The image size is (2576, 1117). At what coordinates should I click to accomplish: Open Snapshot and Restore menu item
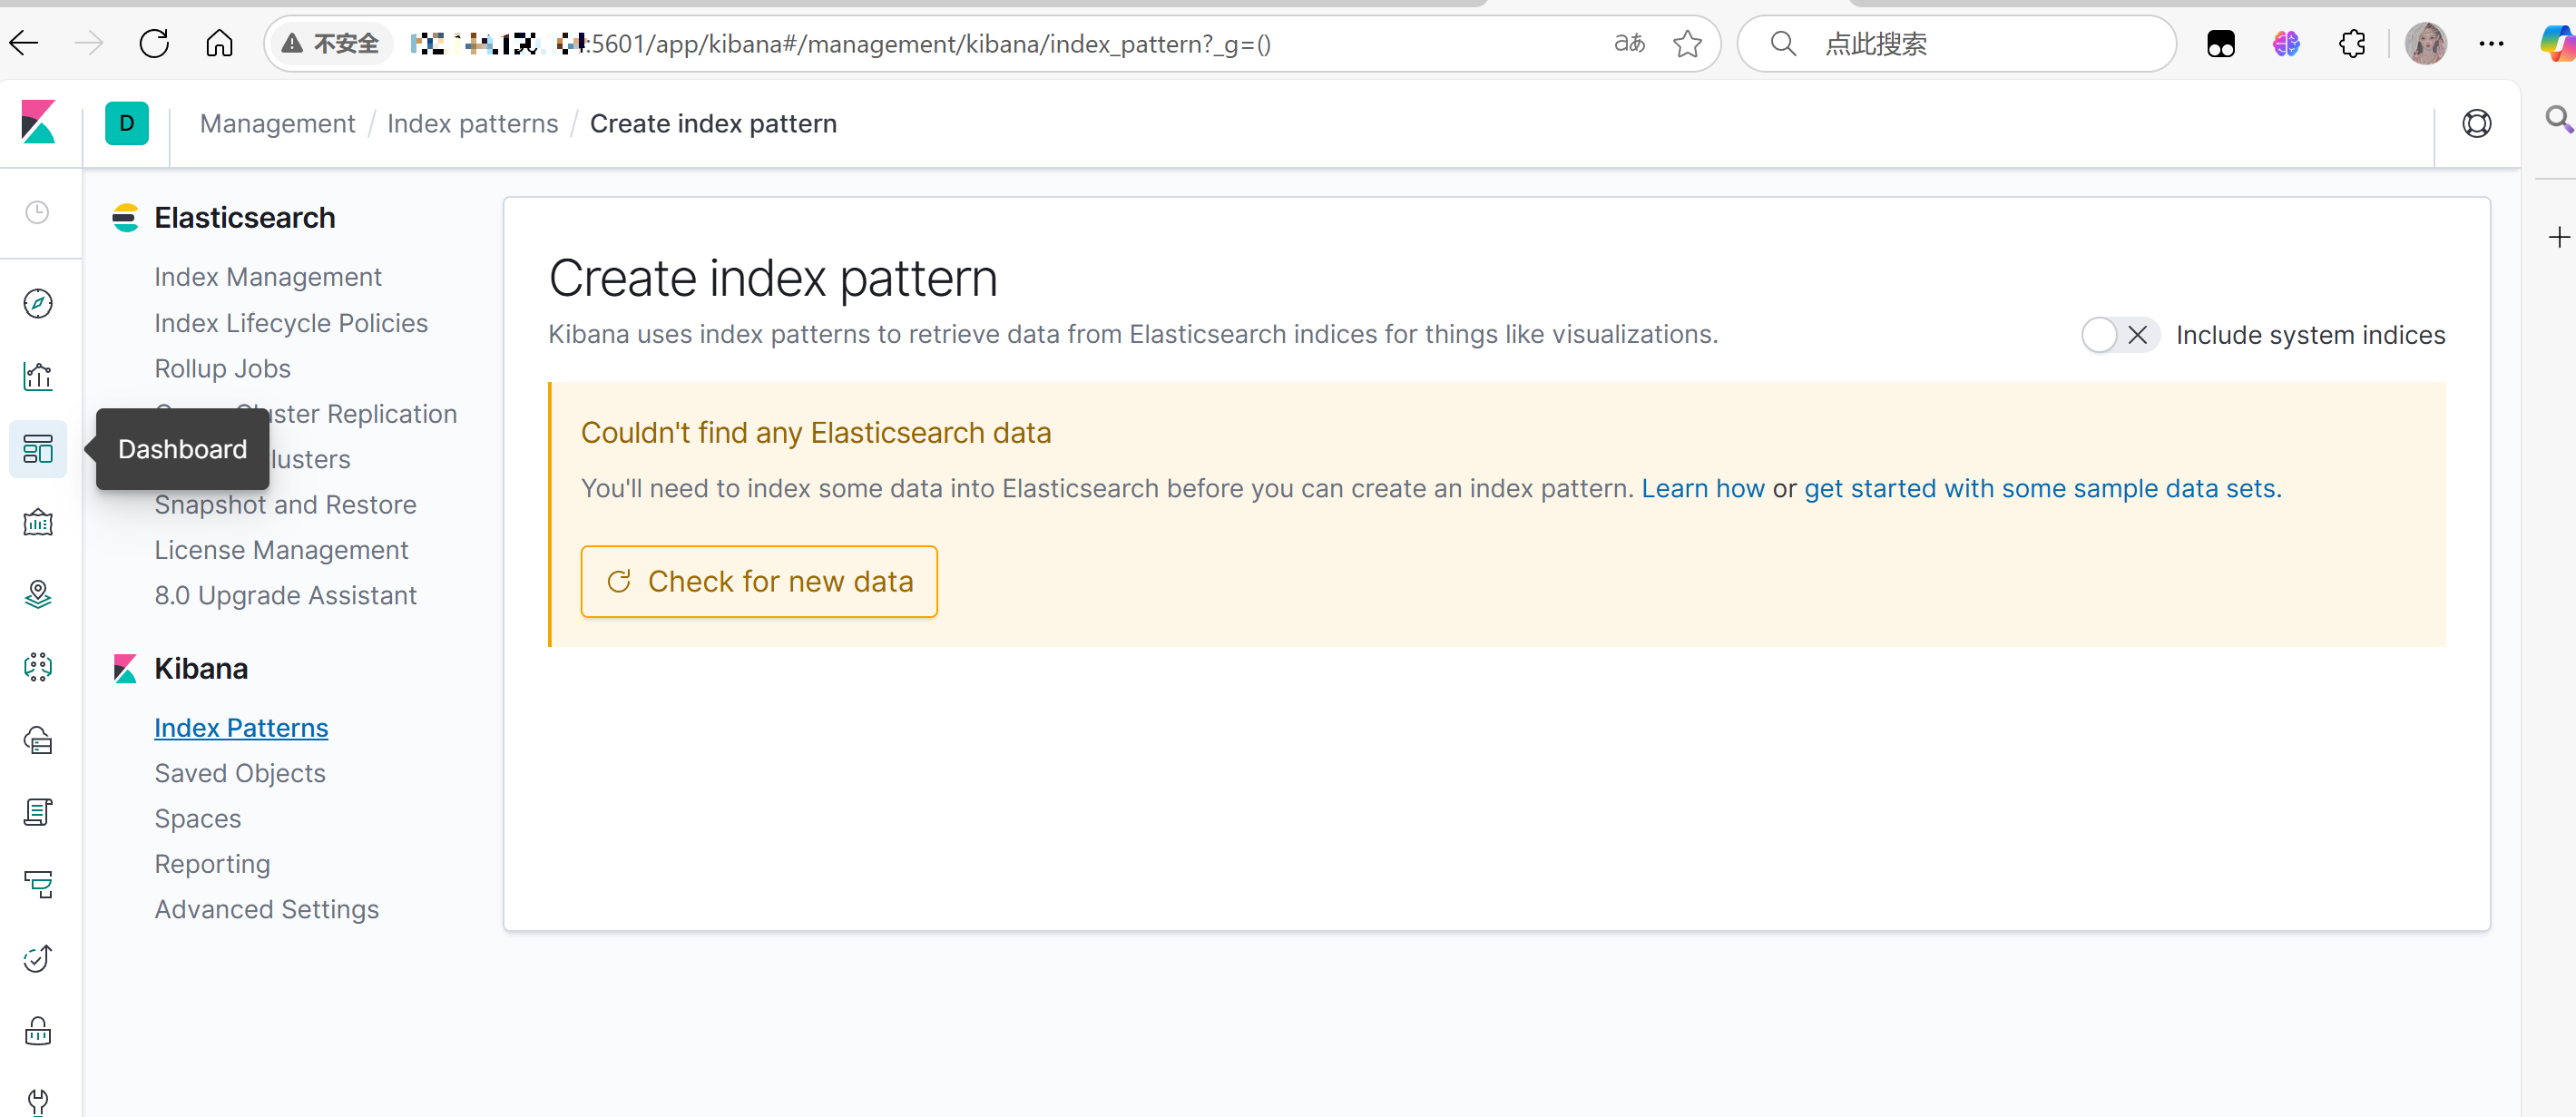(285, 504)
